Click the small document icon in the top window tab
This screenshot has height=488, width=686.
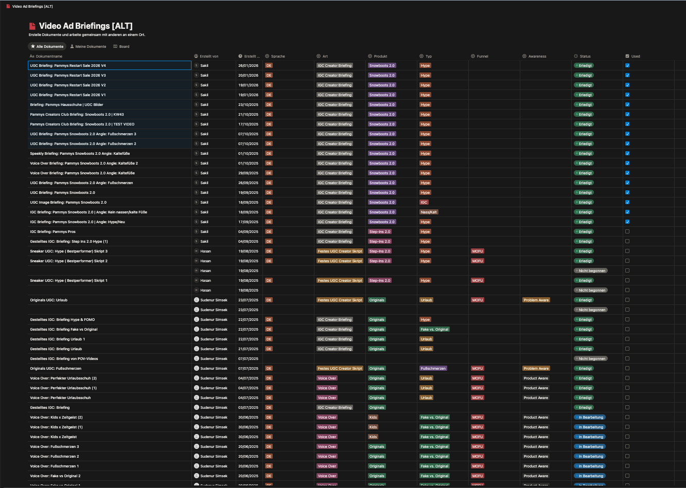pyautogui.click(x=8, y=6)
